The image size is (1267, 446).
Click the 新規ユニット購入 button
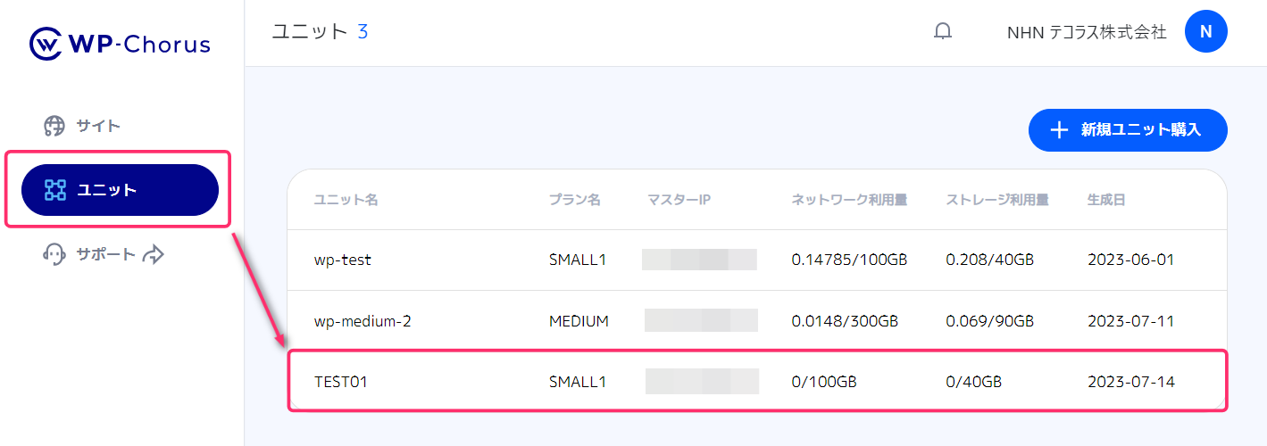click(1128, 130)
